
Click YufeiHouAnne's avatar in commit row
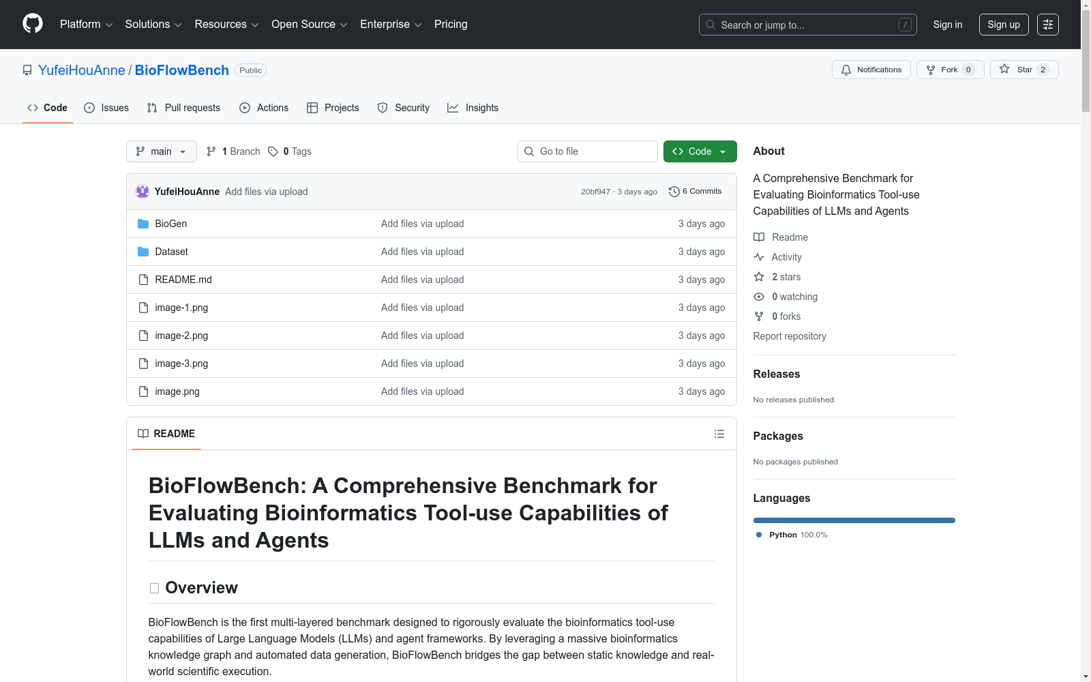pyautogui.click(x=143, y=192)
